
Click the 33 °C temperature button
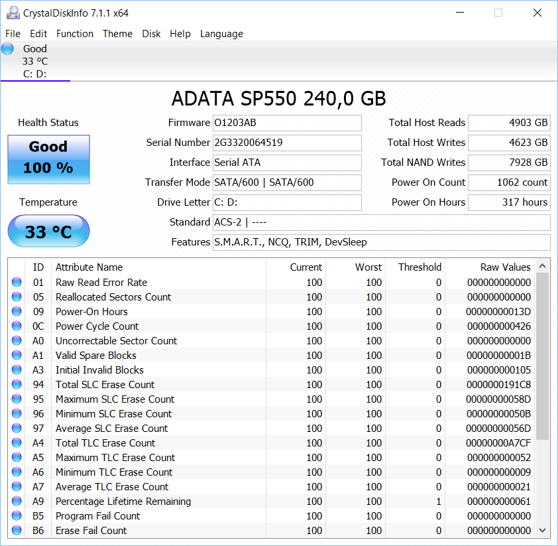pos(48,232)
